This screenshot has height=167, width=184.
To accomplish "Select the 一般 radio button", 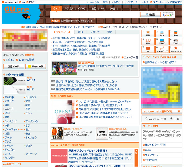I will pos(172,119).
